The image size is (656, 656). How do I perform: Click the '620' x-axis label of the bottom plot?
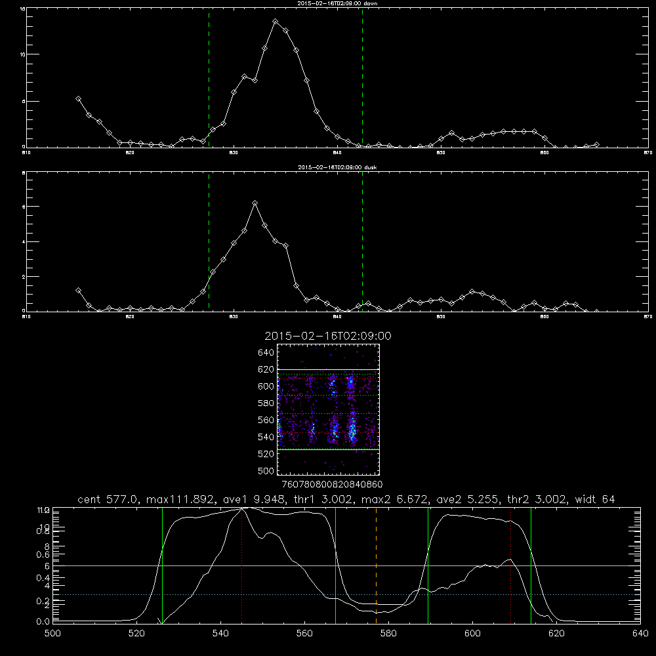[556, 634]
